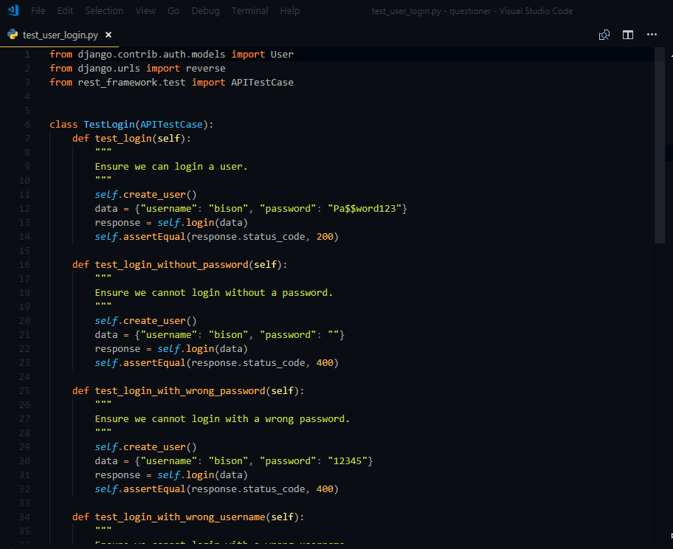
Task: Open the View menu
Action: (x=145, y=10)
